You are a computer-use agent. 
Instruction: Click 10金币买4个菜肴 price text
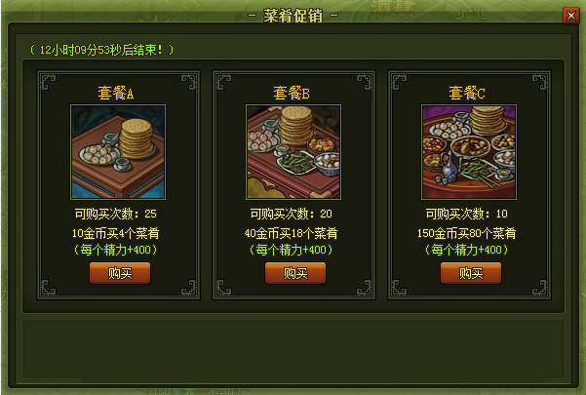point(115,233)
